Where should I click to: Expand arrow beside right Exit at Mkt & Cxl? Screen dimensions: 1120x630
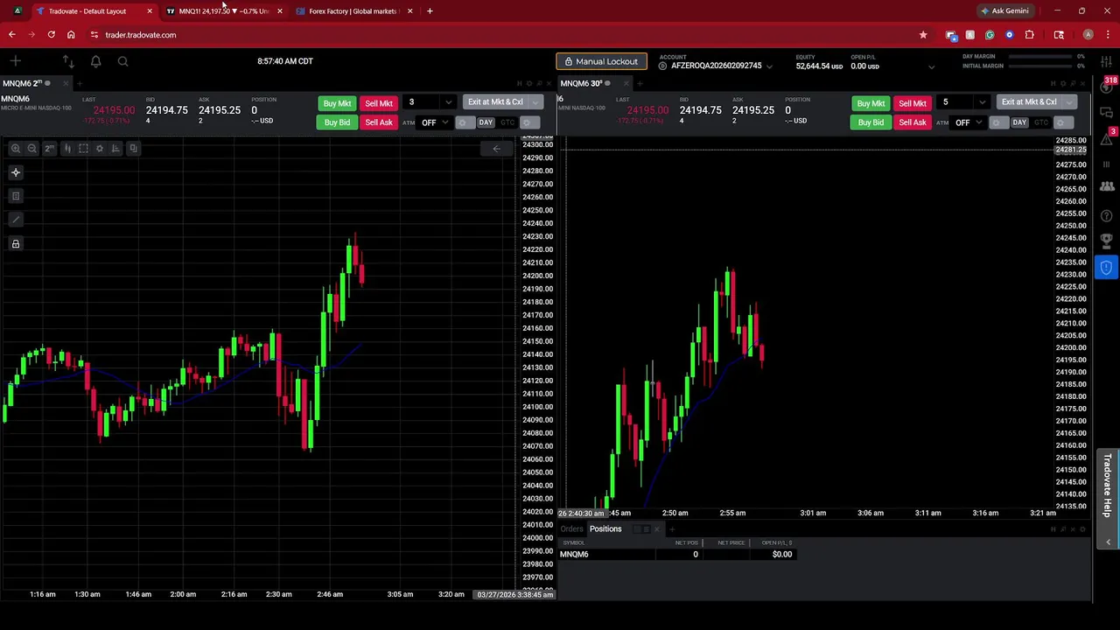(x=1069, y=102)
